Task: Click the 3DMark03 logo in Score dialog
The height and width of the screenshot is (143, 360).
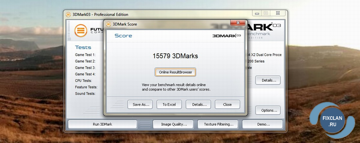Action: click(x=226, y=35)
